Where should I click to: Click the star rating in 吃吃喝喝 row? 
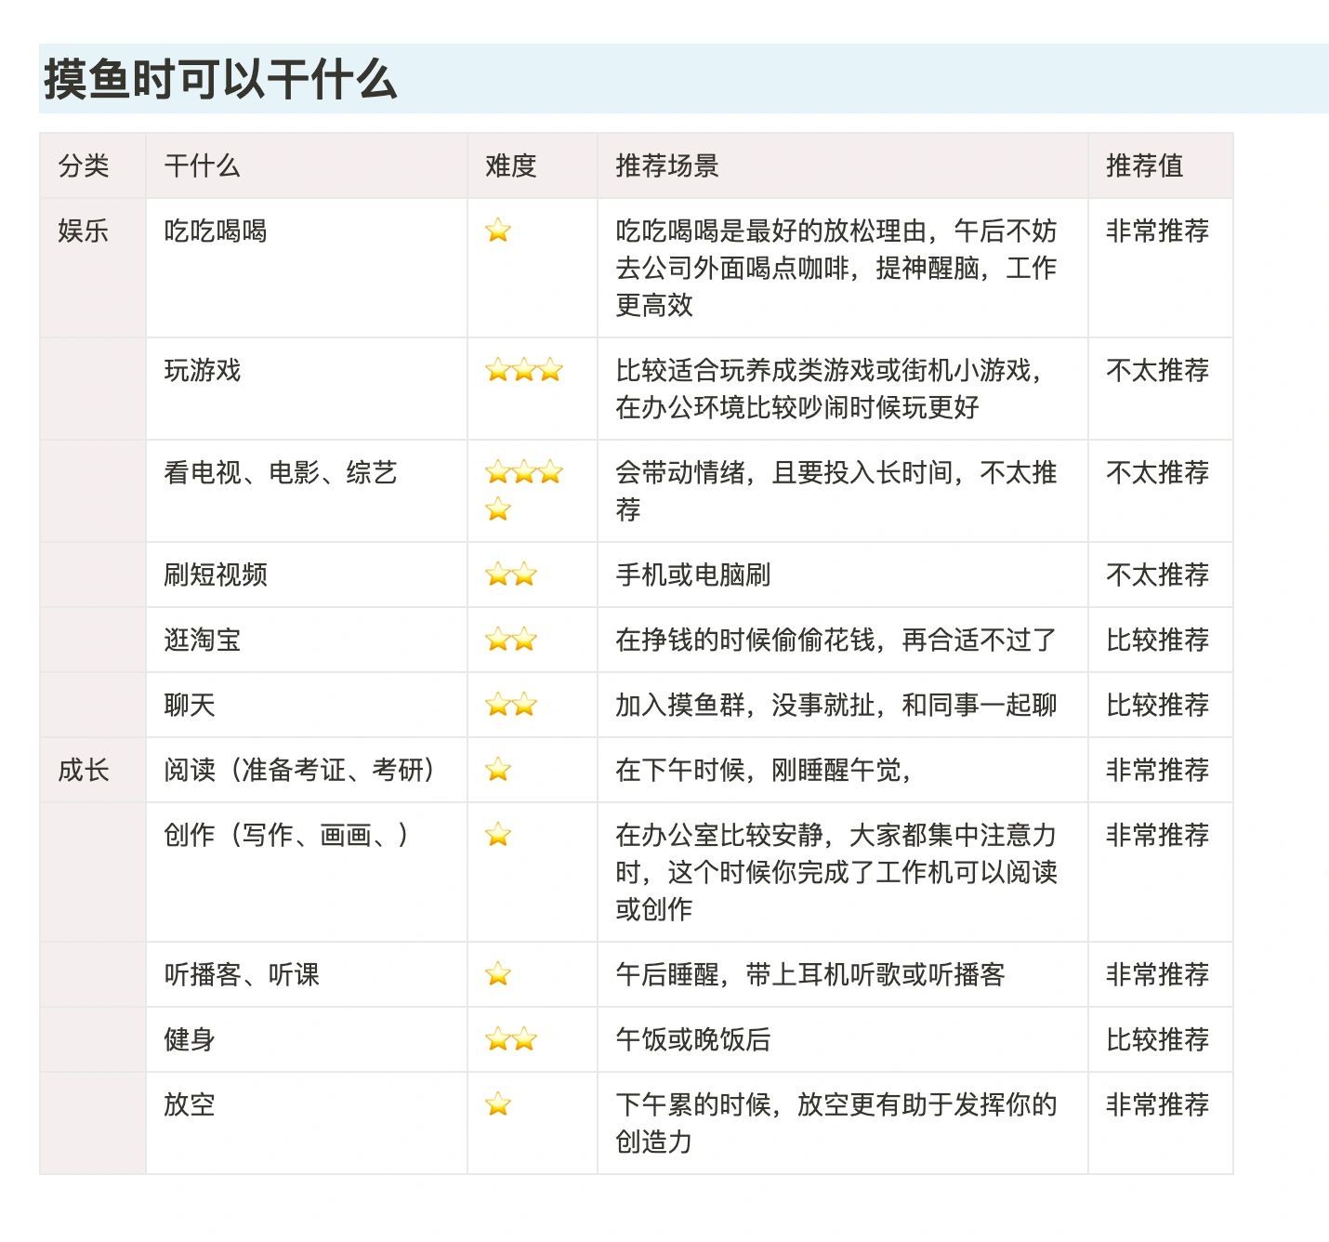498,231
